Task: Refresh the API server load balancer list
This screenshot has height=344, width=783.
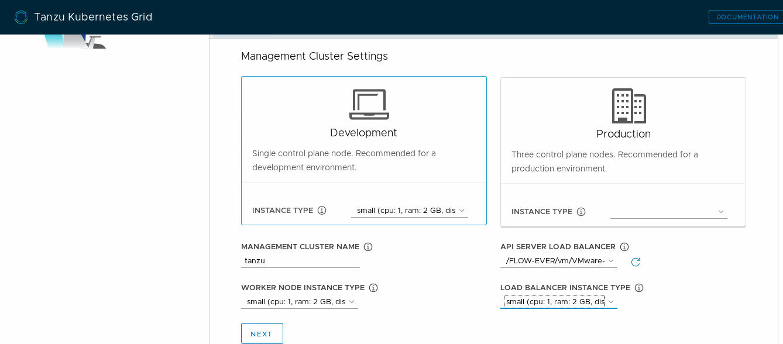Action: pyautogui.click(x=636, y=262)
